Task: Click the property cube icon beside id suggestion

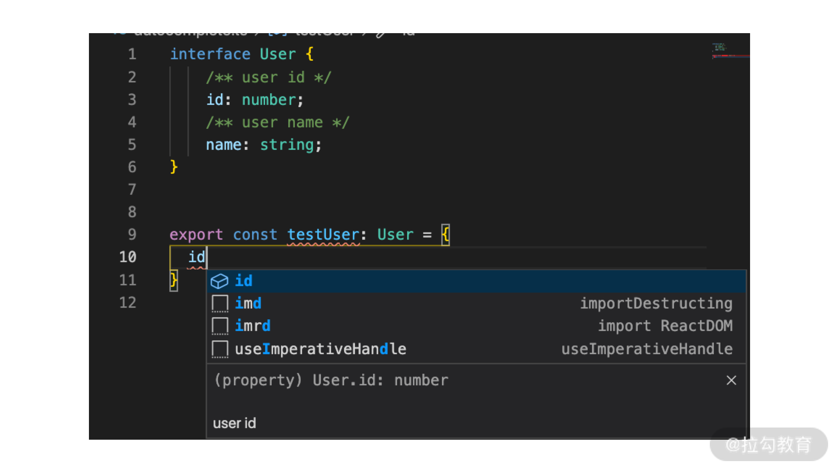Action: pyautogui.click(x=219, y=281)
